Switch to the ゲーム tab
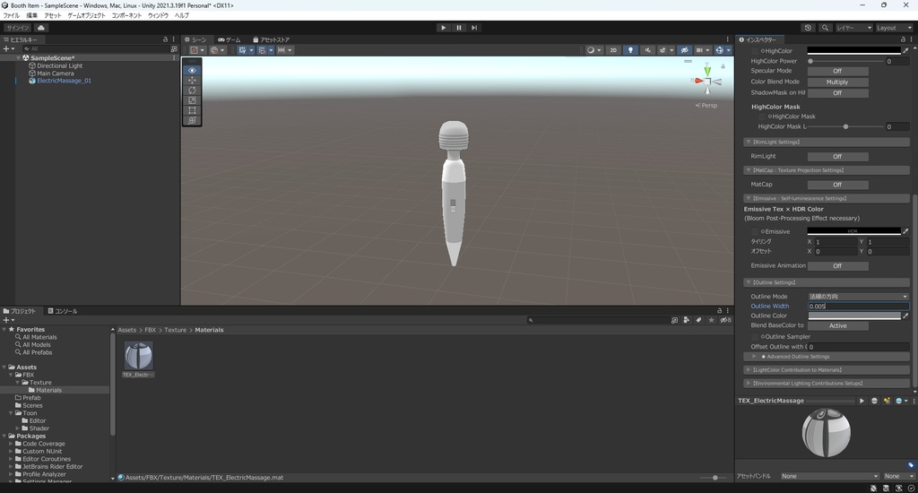This screenshot has height=493, width=918. pyautogui.click(x=229, y=39)
